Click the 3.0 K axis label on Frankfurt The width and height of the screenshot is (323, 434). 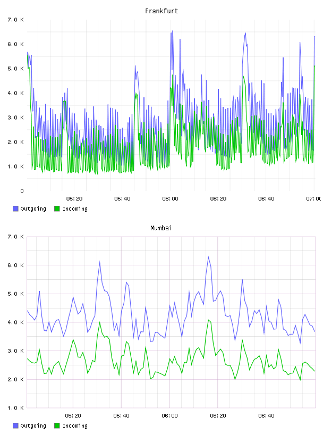[x=15, y=118]
